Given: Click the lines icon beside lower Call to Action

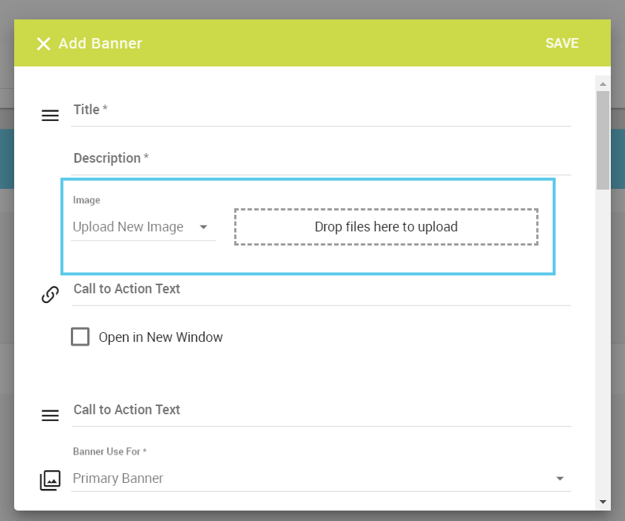Looking at the screenshot, I should coord(50,416).
